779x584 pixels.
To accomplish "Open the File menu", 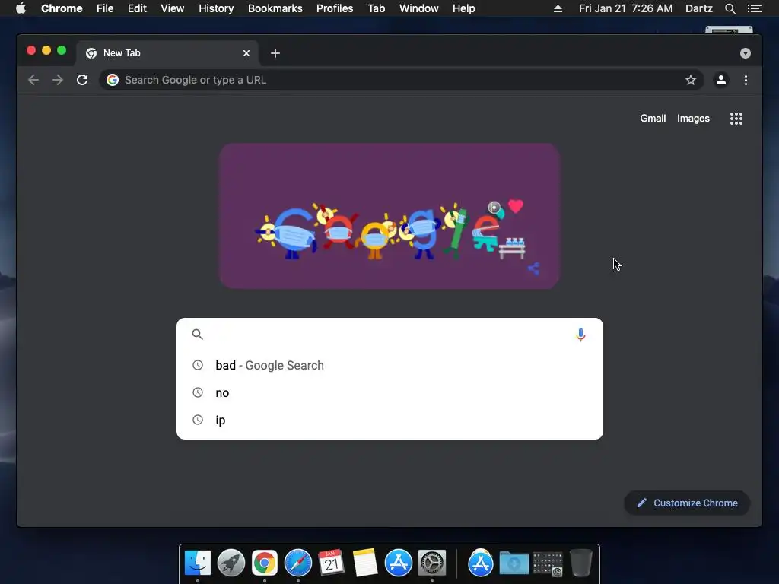I will 105,8.
